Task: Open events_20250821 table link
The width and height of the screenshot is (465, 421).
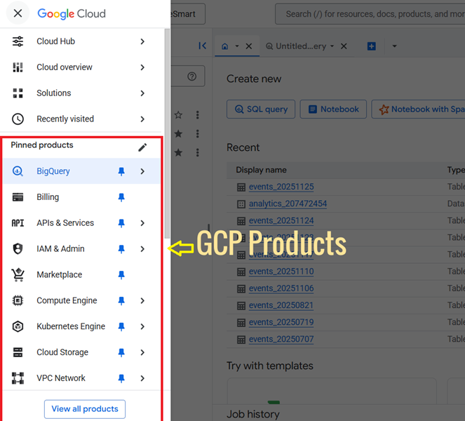Action: (x=281, y=305)
